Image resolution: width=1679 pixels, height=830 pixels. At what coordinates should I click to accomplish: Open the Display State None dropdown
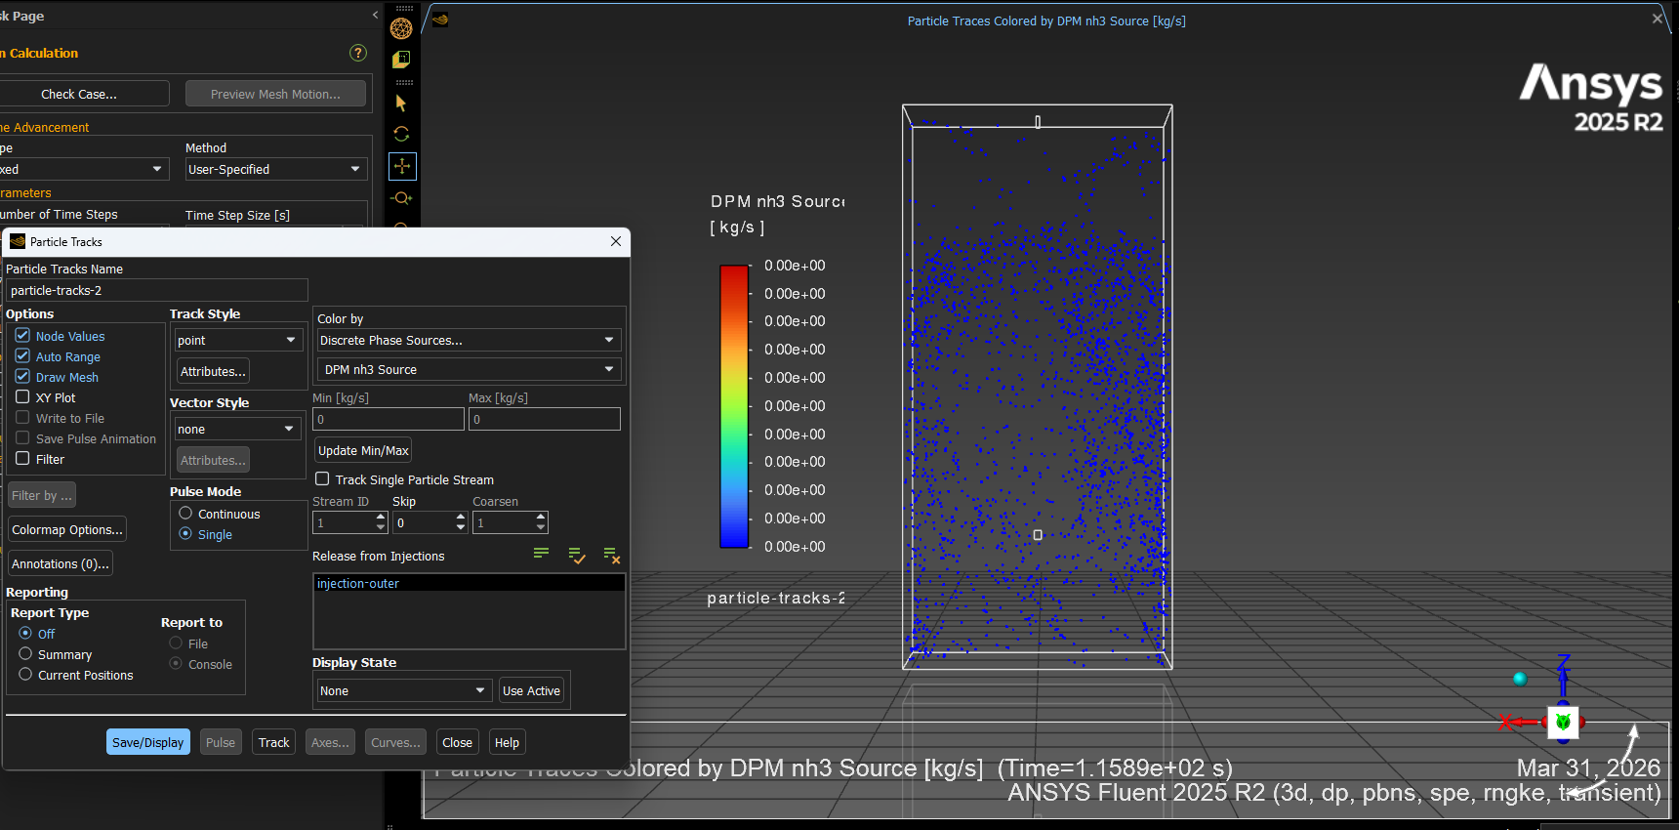[402, 690]
